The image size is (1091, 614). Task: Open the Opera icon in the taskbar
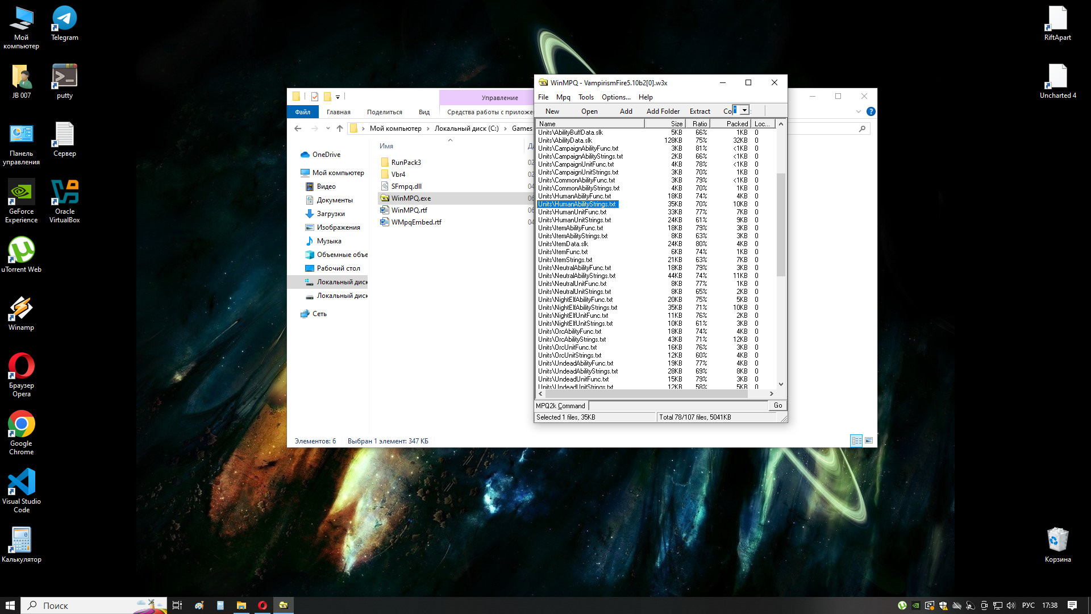click(262, 605)
